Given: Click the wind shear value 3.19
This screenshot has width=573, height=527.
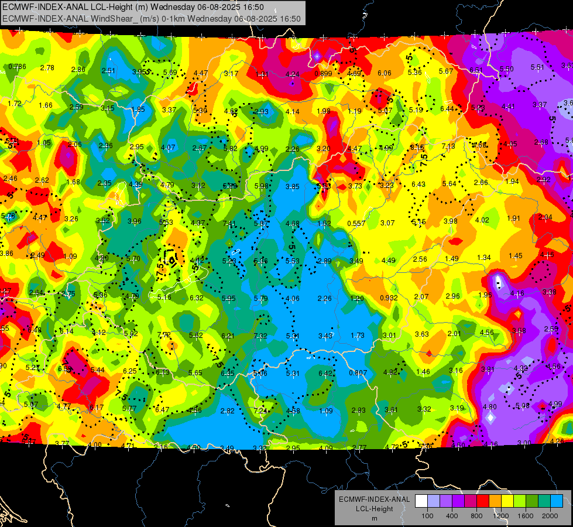Looking at the screenshot, I should click(x=457, y=408).
